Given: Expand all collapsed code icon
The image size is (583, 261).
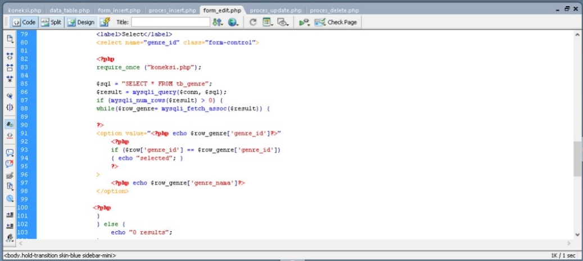Looking at the screenshot, I should 10,79.
